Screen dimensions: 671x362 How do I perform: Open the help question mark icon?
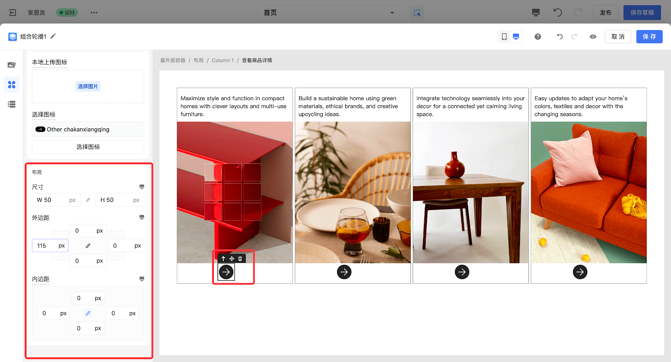(538, 37)
